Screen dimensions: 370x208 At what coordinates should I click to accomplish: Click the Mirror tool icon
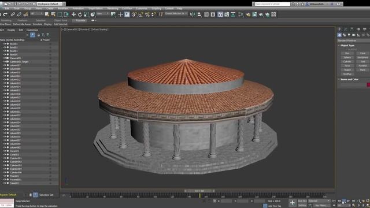pos(193,14)
